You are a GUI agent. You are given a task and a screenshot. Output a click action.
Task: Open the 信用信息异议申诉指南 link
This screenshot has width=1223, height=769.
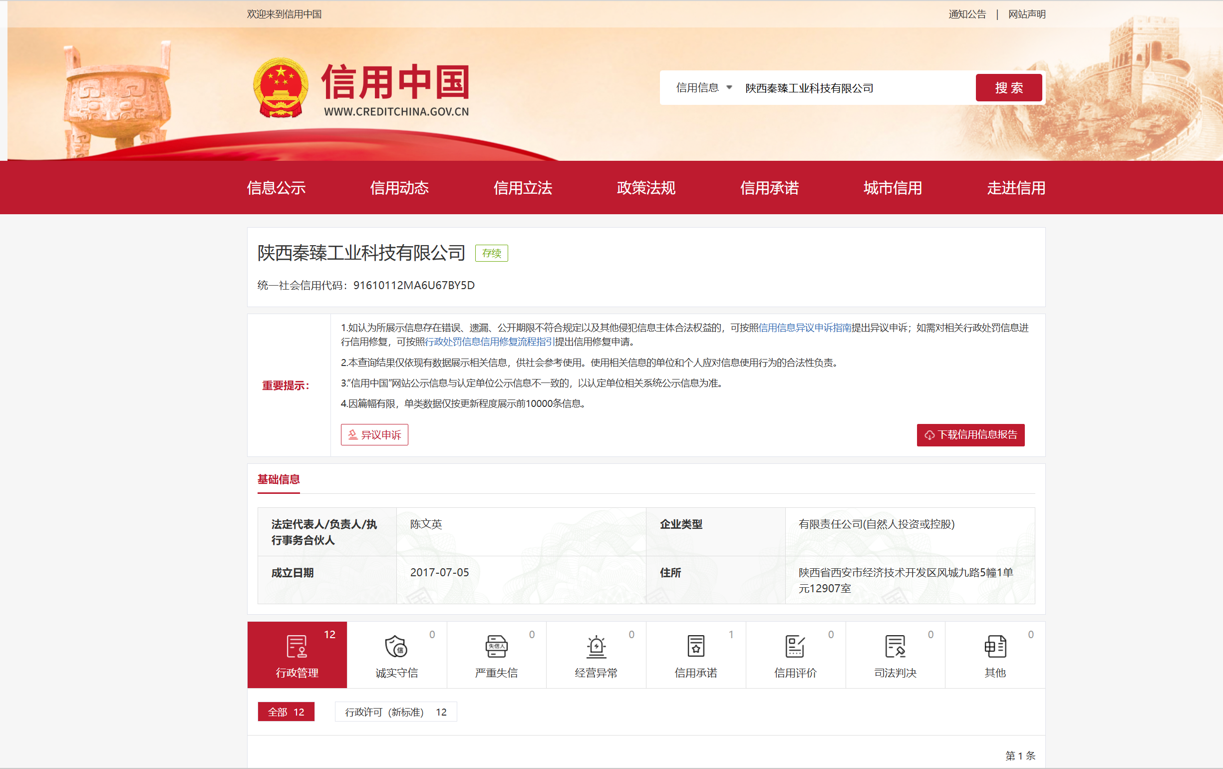[805, 328]
